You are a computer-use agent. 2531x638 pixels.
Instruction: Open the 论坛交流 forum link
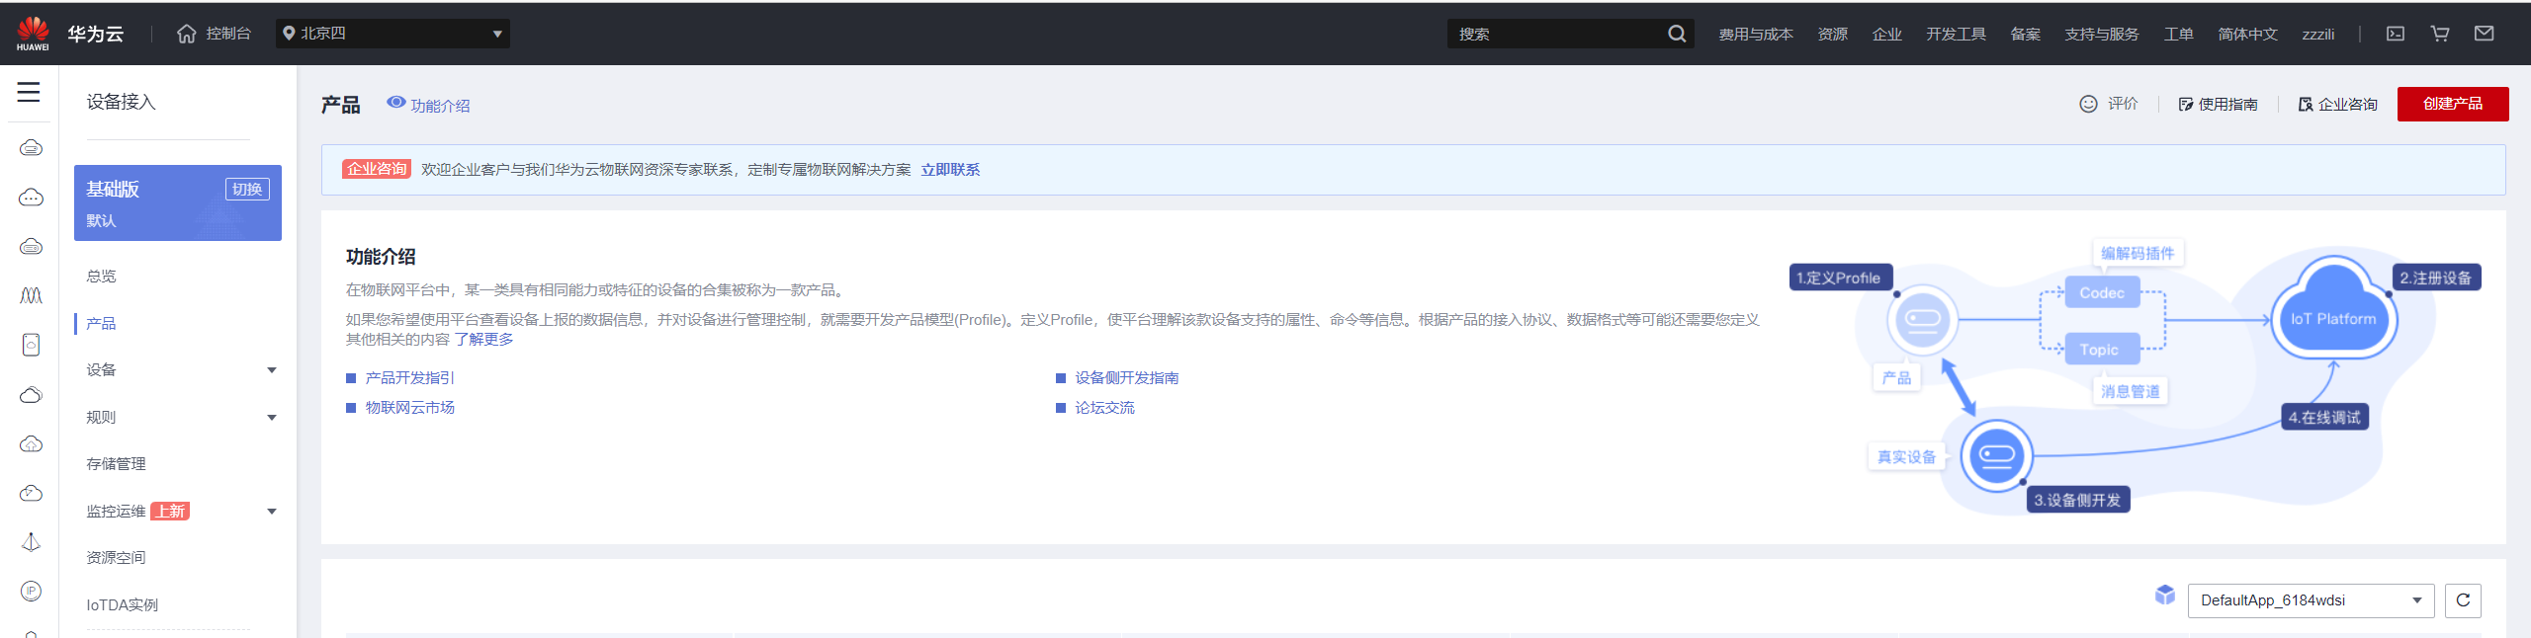point(1104,408)
